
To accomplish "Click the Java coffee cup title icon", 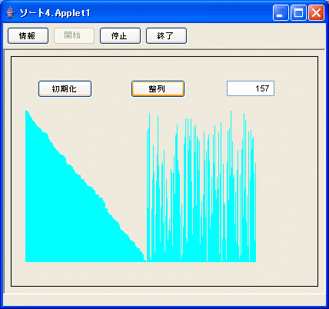I will (10, 12).
